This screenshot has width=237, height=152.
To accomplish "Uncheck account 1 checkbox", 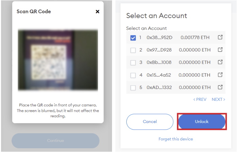I will point(133,38).
